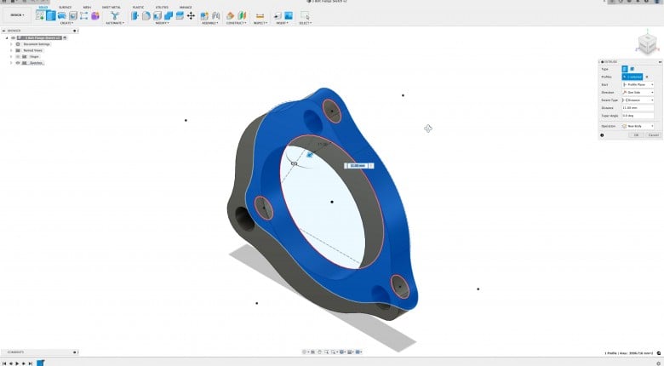Select the Create Sketch tool
This screenshot has width=664, height=366.
(40, 15)
